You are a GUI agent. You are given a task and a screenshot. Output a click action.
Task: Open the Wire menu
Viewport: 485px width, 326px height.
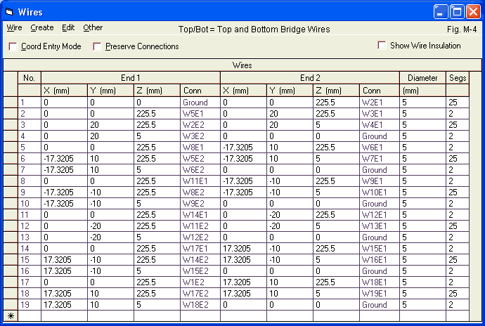[14, 28]
